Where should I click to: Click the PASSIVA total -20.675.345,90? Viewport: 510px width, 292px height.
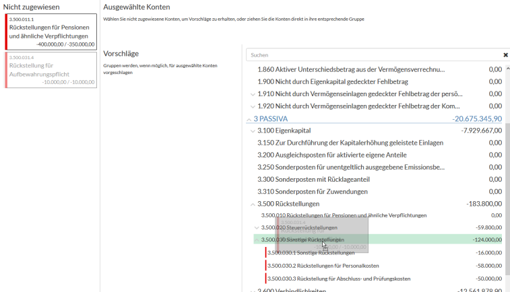pos(477,118)
